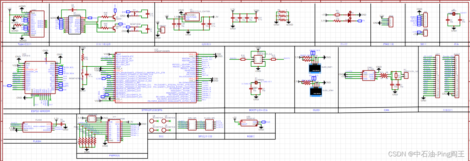
Task: Select the CH340C USB-serial chip U2
Action: (x=74, y=25)
